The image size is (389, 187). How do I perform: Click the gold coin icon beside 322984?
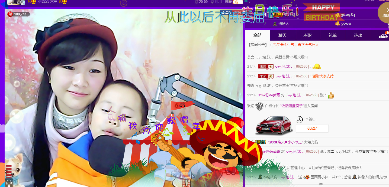tap(337, 15)
